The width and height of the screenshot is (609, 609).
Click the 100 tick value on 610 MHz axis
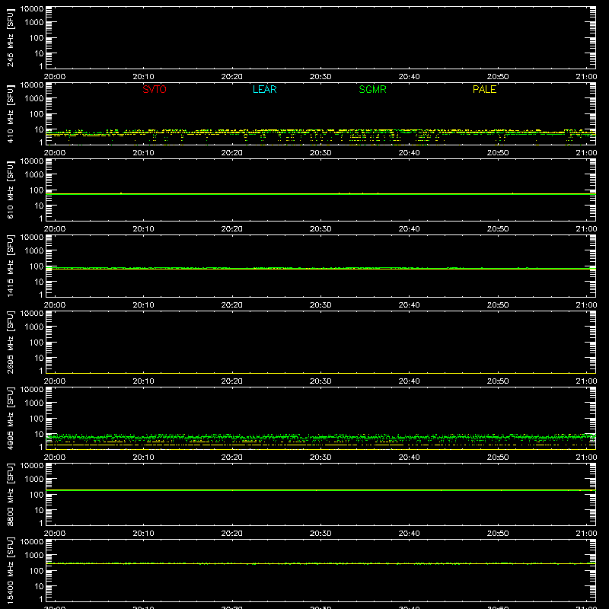(37, 190)
